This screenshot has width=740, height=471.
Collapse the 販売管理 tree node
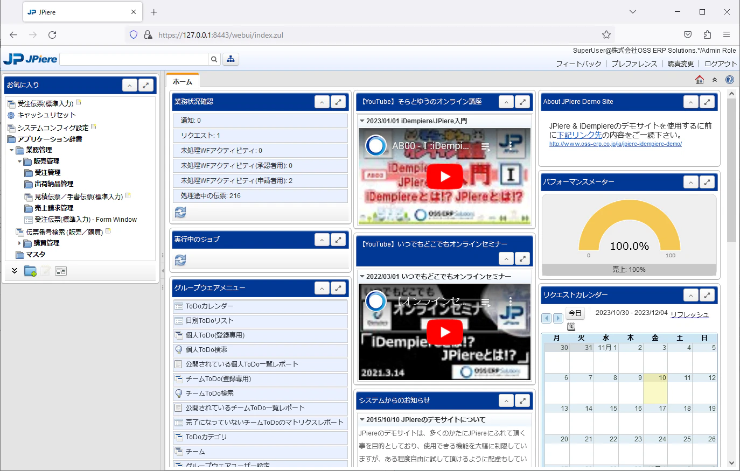click(19, 161)
